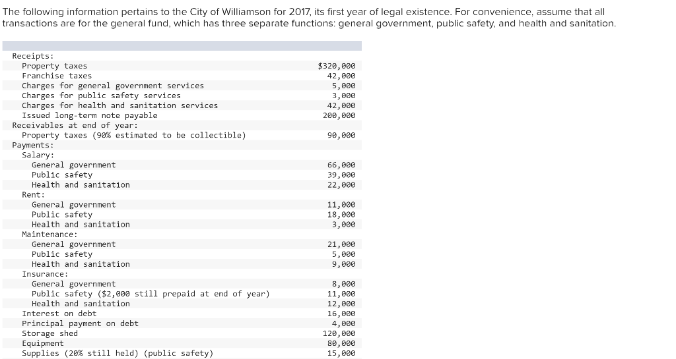Click the 'Payments:' heading

33,145
